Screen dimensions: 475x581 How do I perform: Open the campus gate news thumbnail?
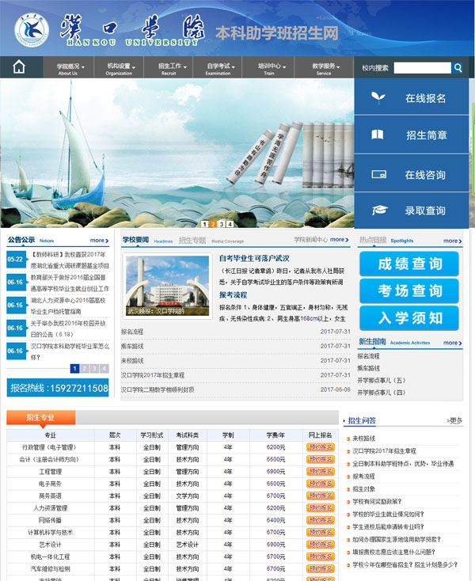[168, 286]
